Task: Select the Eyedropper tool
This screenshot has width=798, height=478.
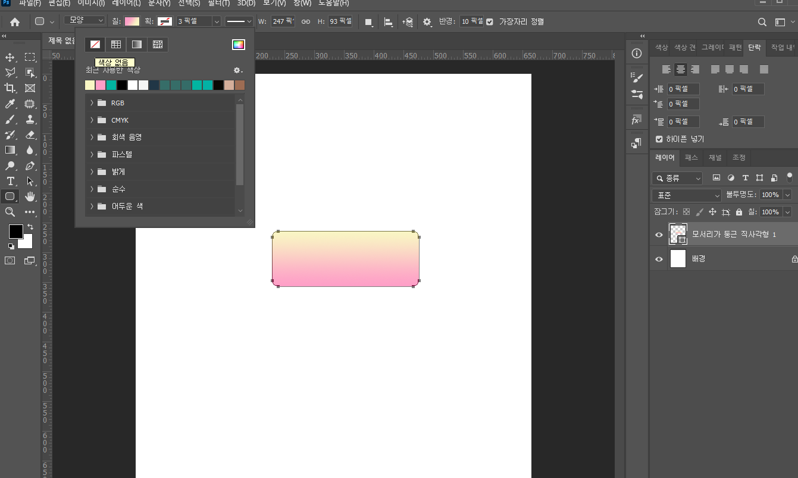Action: pyautogui.click(x=10, y=104)
